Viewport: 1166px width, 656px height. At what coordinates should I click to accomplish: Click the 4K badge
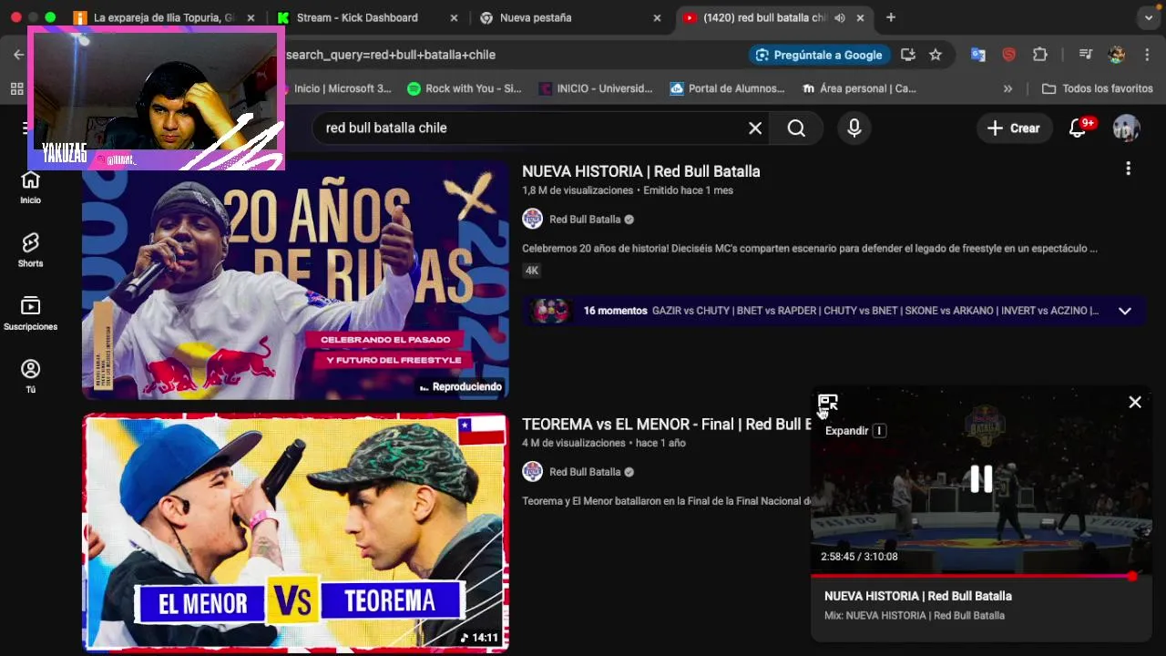[x=532, y=271]
